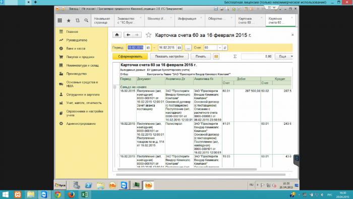Collapse the Сальдо на начало group
Viewport: 353px width, 199px height.
(115, 87)
